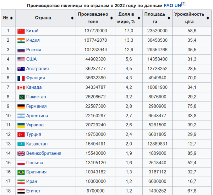Viewport: 213px width, 195px height.
Task: Click the Brazil flag icon
Action: point(21,172)
